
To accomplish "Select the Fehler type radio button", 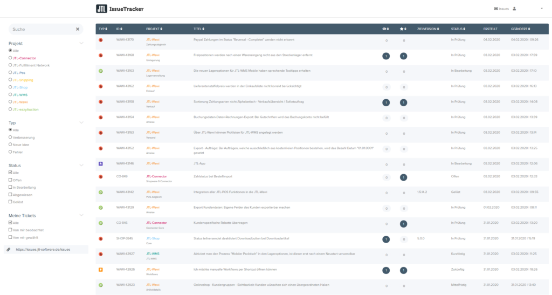I will 10,152.
